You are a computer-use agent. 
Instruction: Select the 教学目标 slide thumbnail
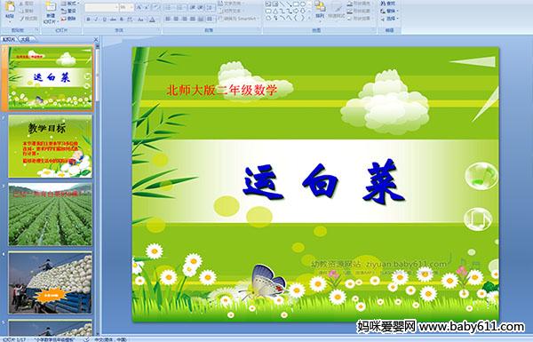click(50, 147)
